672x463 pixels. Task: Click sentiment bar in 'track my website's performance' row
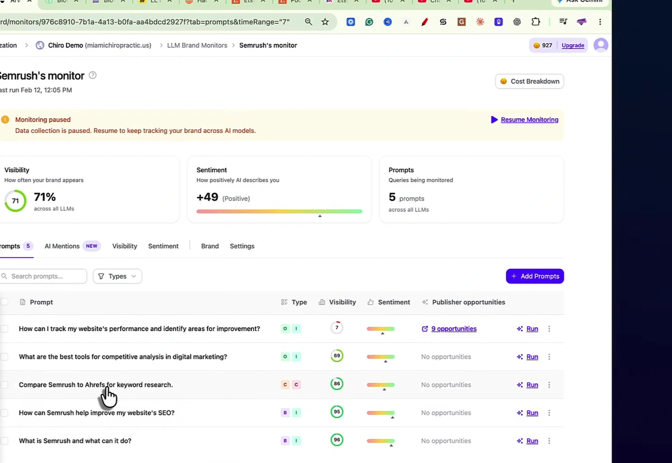[381, 329]
